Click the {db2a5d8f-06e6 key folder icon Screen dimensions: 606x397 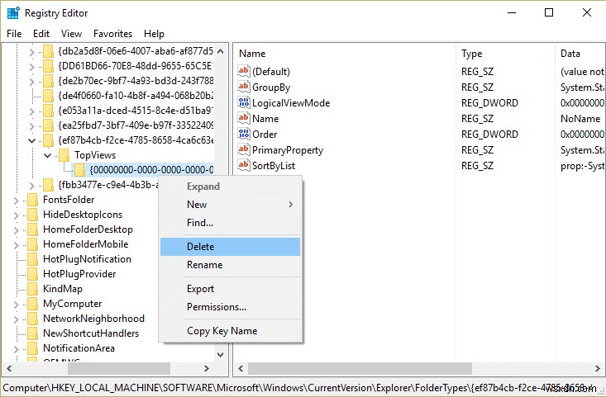click(x=48, y=51)
